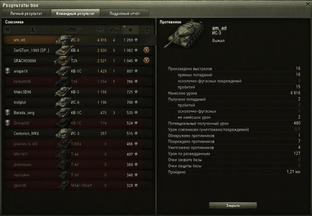
Task: Open Личный результат tab
Action: [26, 13]
